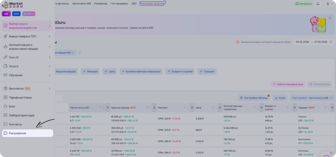Open the Сортировка Частотность WB dropdown
This screenshot has height=157, width=336.
(312, 98)
